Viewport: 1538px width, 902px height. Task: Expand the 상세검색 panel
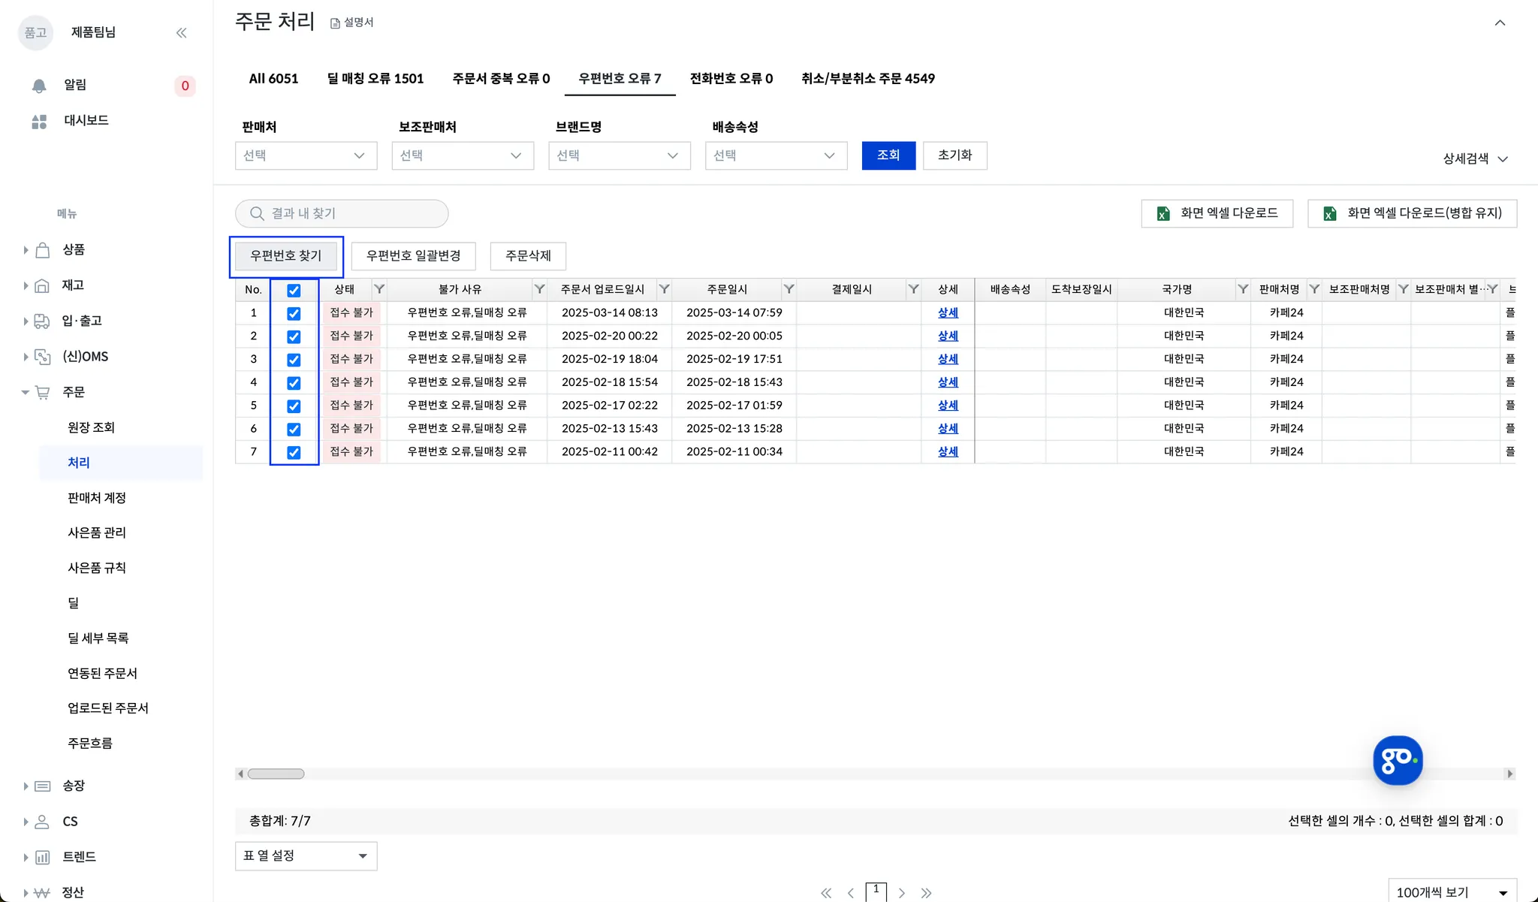tap(1475, 158)
